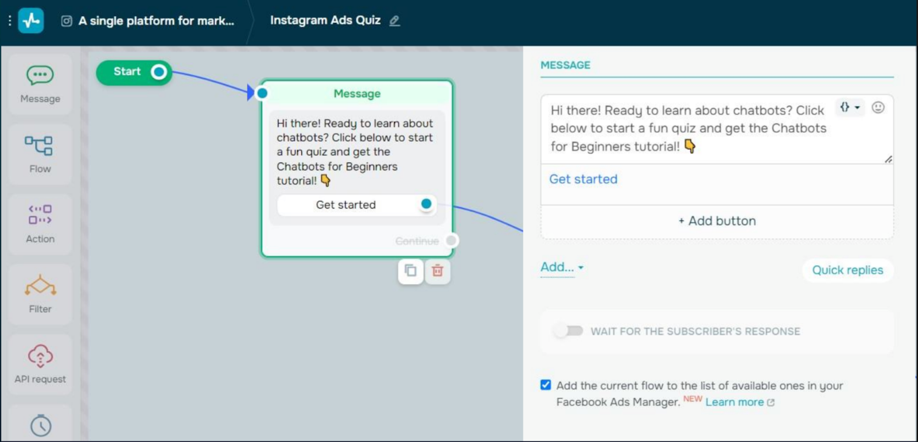Image resolution: width=918 pixels, height=442 pixels.
Task: Delete the Message block with the trash icon
Action: (437, 270)
